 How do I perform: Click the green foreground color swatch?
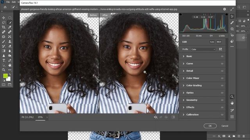(x=5, y=76)
